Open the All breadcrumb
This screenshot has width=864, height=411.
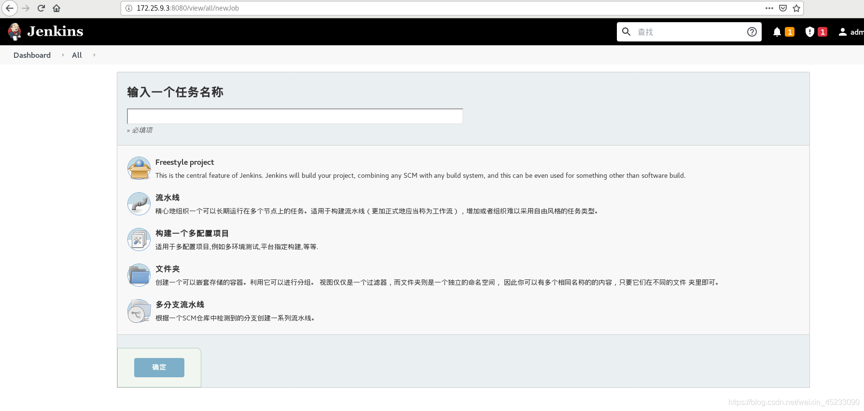(77, 55)
